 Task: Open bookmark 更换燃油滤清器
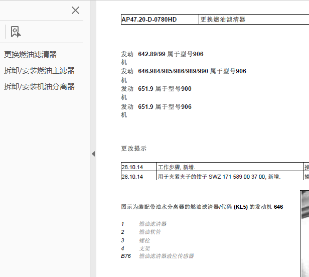click(30, 55)
